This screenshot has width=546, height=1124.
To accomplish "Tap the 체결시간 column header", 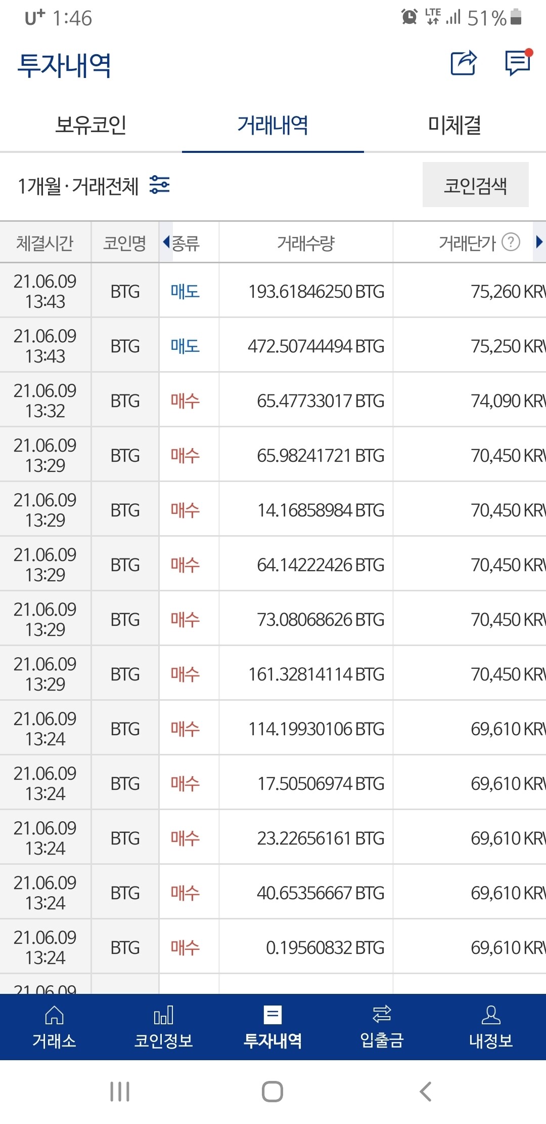I will click(45, 243).
